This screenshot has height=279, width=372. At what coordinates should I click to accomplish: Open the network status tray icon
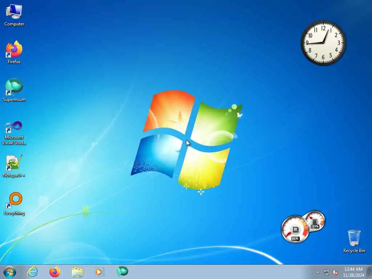point(327,272)
